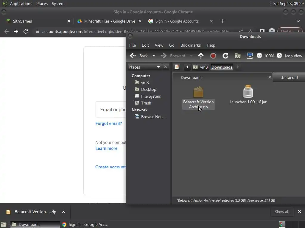Select the Downloads path bar button

[222, 67]
